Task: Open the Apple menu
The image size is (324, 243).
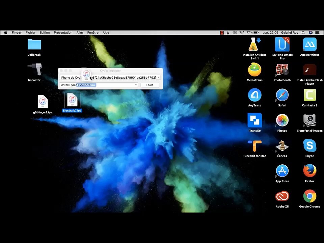Action: pyautogui.click(x=6, y=33)
